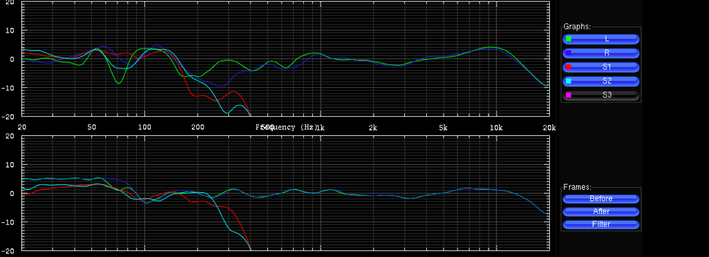Image resolution: width=709 pixels, height=257 pixels.
Task: Click the cyan S2 color swatch
Action: pos(569,81)
